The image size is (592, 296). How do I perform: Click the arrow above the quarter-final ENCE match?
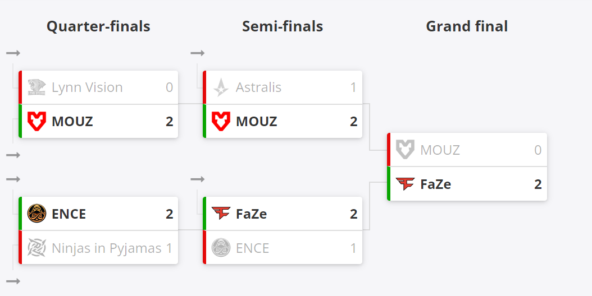click(13, 179)
